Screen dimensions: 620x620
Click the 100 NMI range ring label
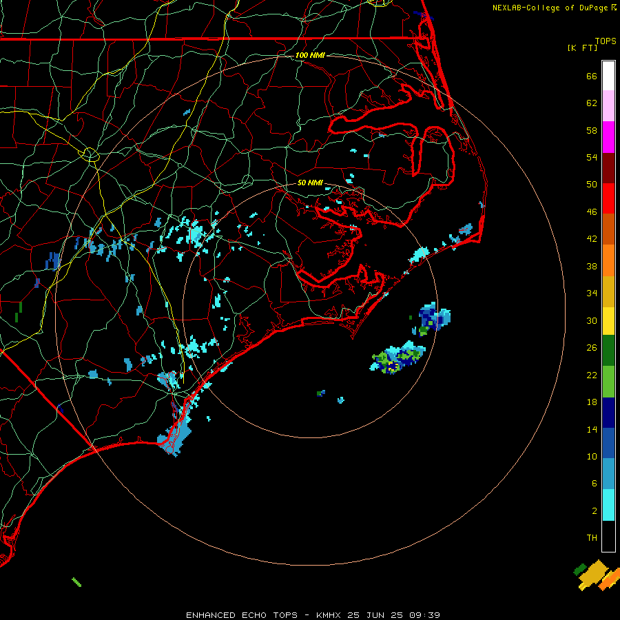[x=310, y=55]
